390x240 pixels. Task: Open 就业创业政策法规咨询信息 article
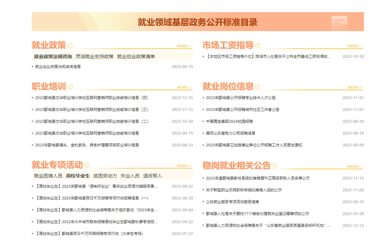point(58,67)
